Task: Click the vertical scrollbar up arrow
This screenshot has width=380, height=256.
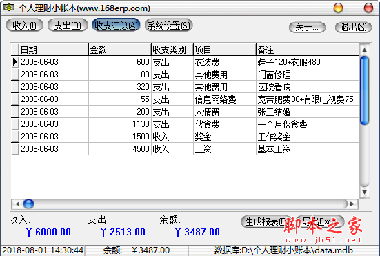Action: coord(364,50)
